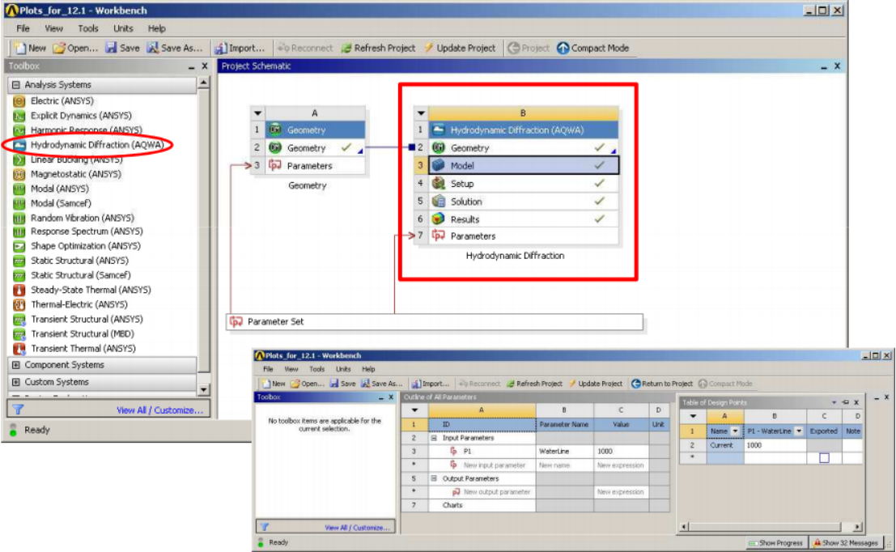
Task: Click Show 32 Messages button
Action: coord(846,543)
